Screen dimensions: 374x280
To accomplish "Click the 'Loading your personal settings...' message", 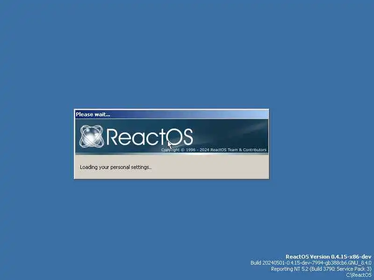I will 116,167.
